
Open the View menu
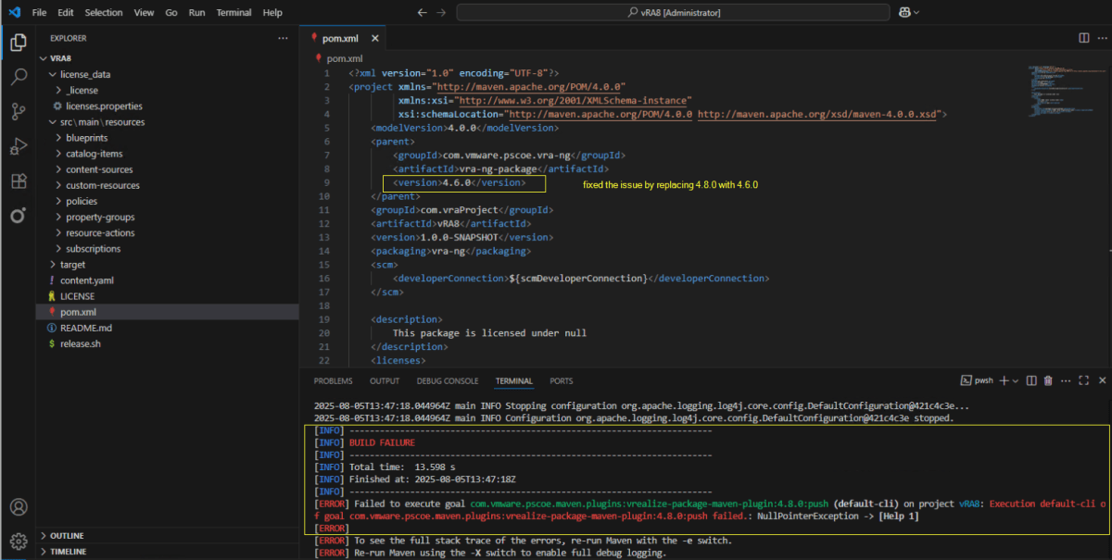coord(144,12)
